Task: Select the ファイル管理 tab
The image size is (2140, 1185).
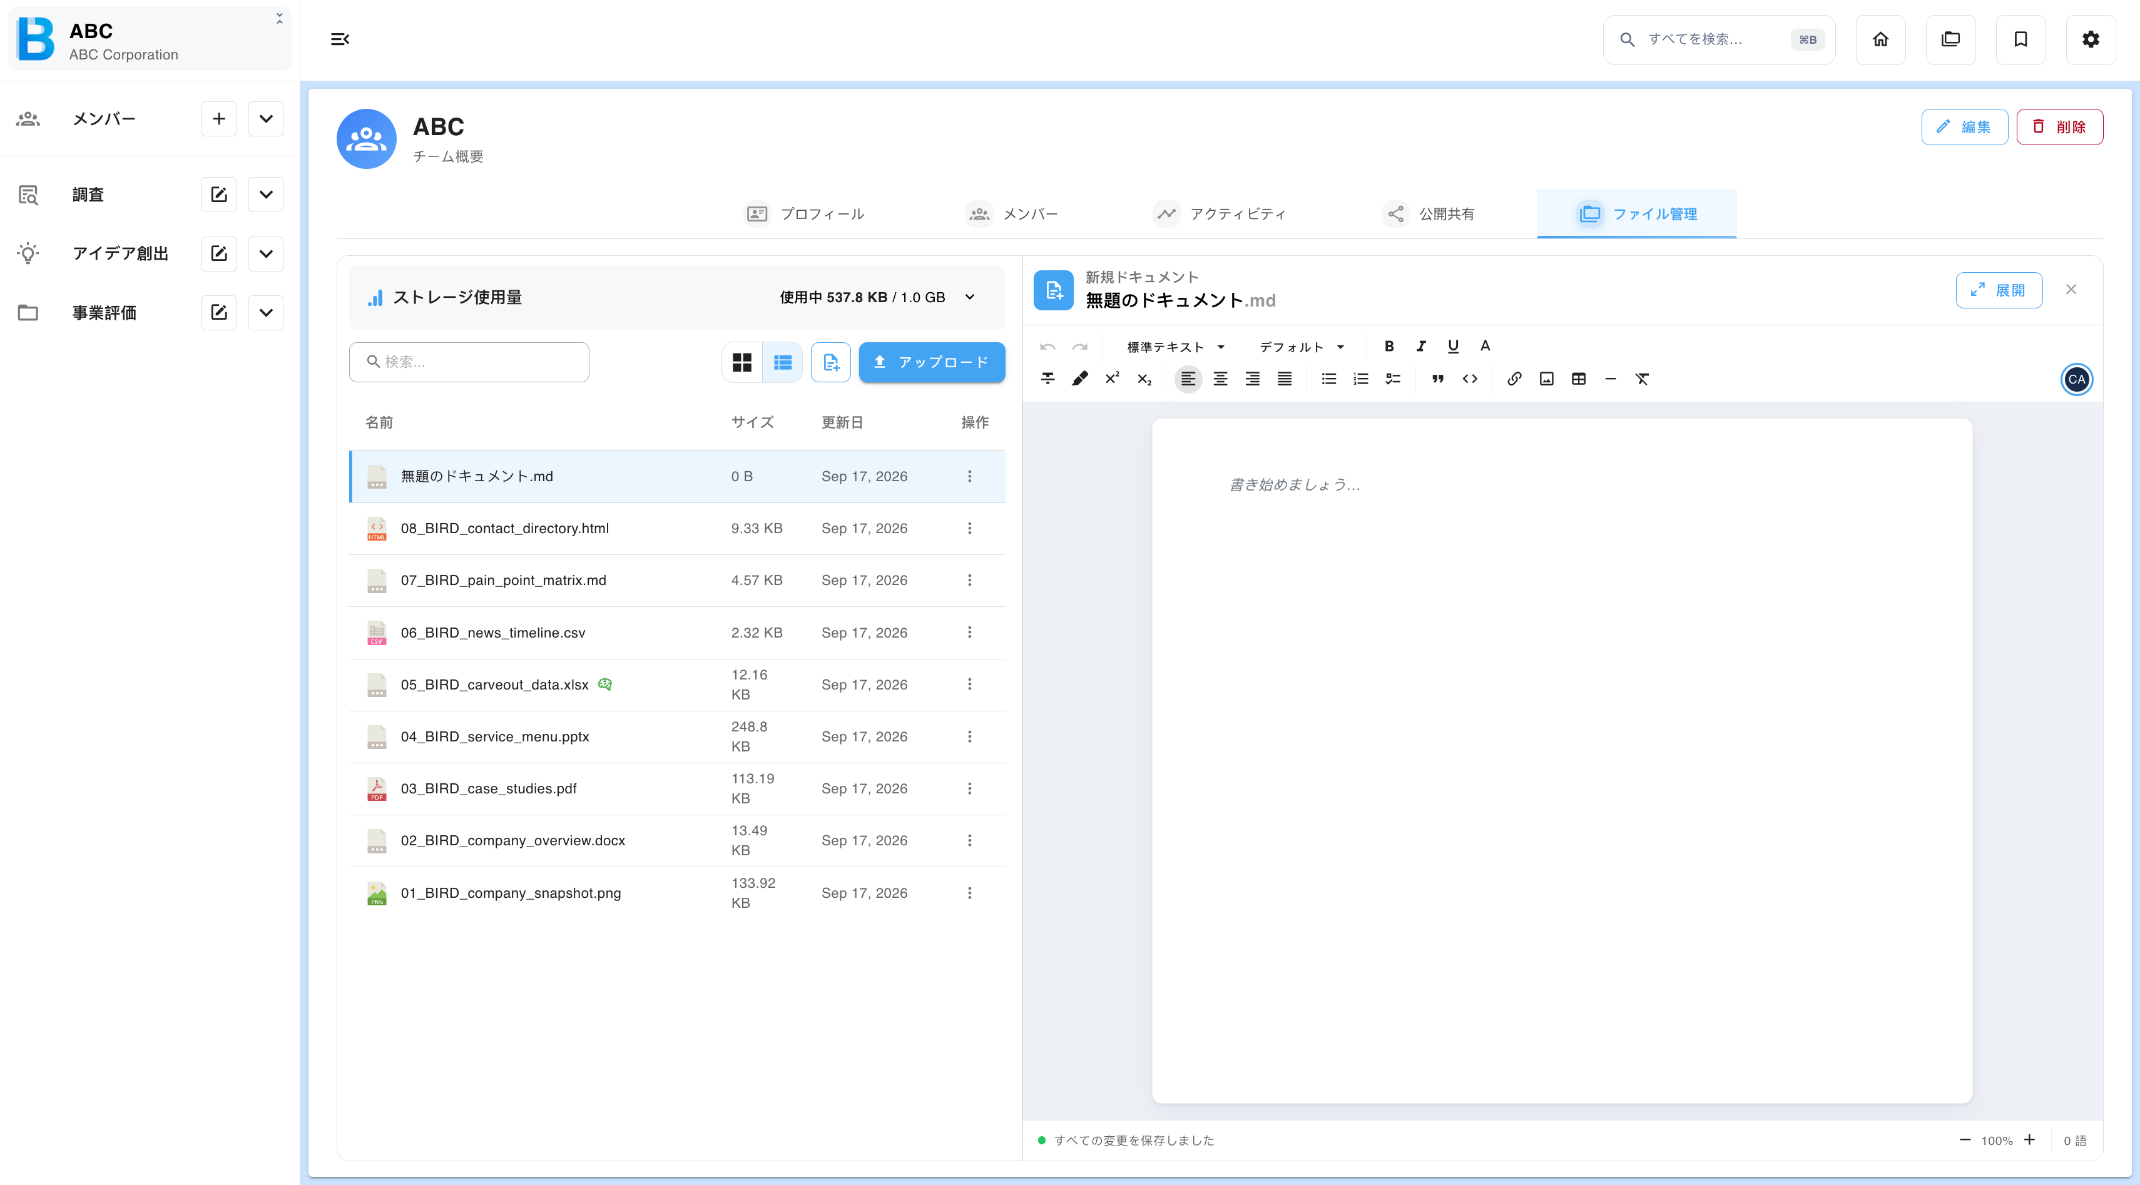Action: [x=1636, y=213]
